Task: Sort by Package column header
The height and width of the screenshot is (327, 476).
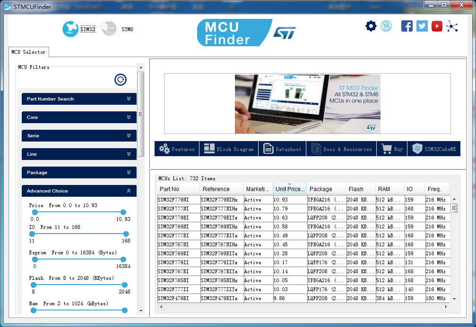Action: [x=327, y=189]
